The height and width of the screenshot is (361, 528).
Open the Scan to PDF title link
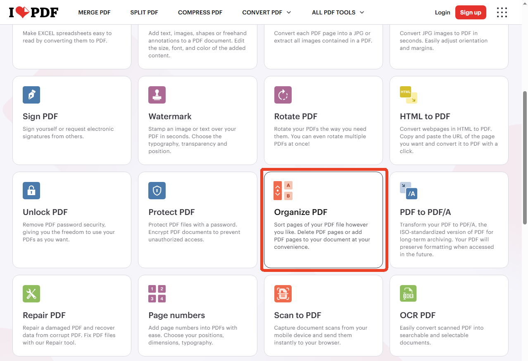(298, 315)
